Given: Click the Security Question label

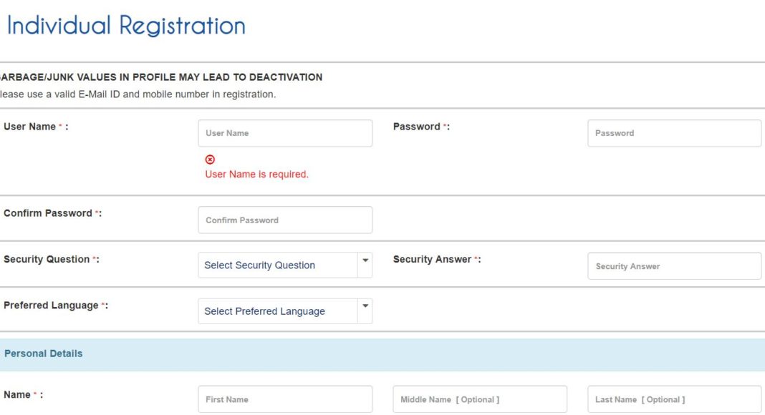Looking at the screenshot, I should pos(47,259).
